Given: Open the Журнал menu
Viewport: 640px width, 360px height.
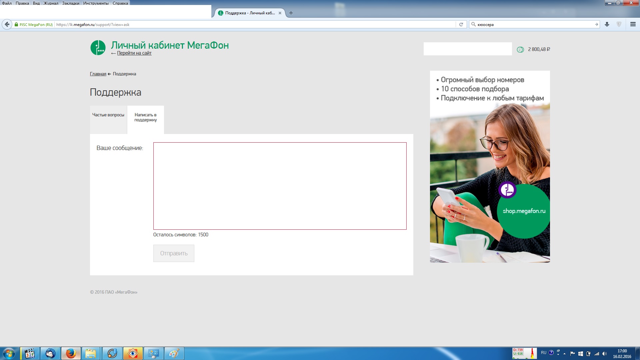Looking at the screenshot, I should pyautogui.click(x=51, y=3).
